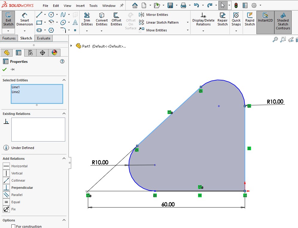298x228 pixels.
Task: Open the Appearances color wheel tab
Action: (x=54, y=53)
